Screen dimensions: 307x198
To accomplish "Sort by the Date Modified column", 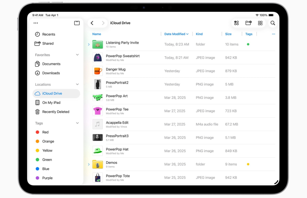I will click(176, 34).
